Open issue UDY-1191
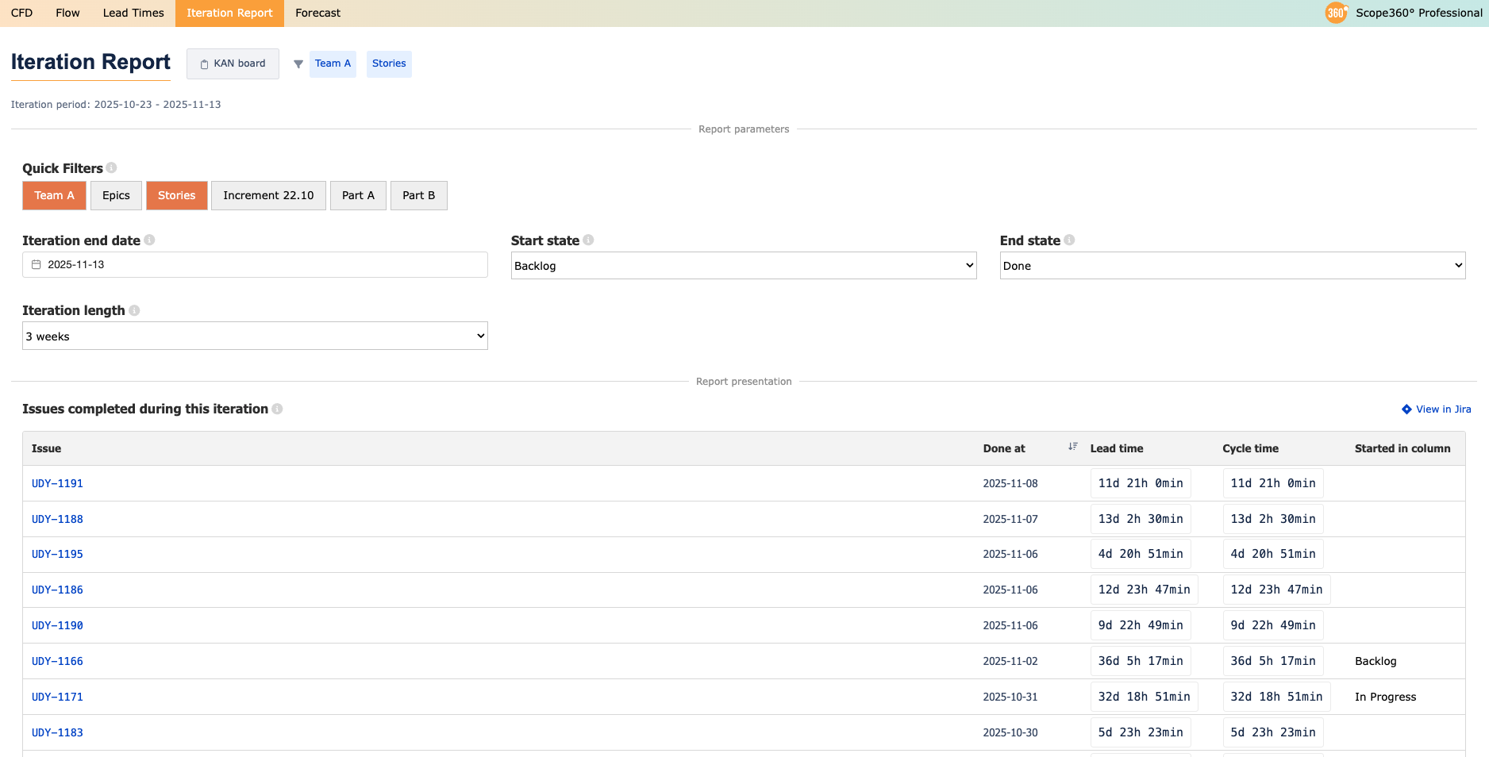The height and width of the screenshot is (757, 1489). pyautogui.click(x=57, y=483)
